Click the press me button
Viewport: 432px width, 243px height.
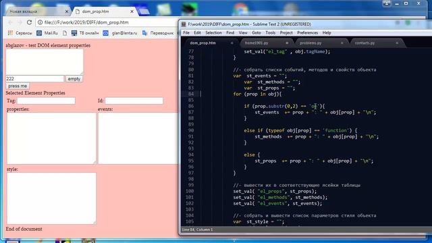pyautogui.click(x=18, y=86)
